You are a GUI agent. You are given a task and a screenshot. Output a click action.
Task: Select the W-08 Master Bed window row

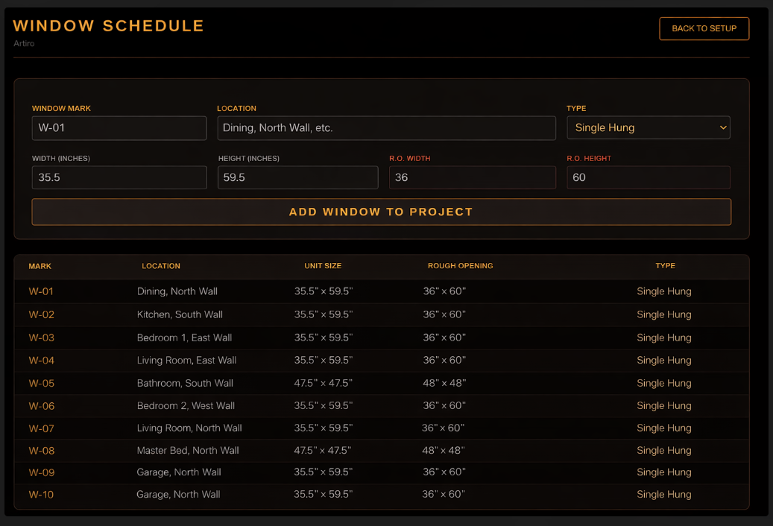(41, 450)
